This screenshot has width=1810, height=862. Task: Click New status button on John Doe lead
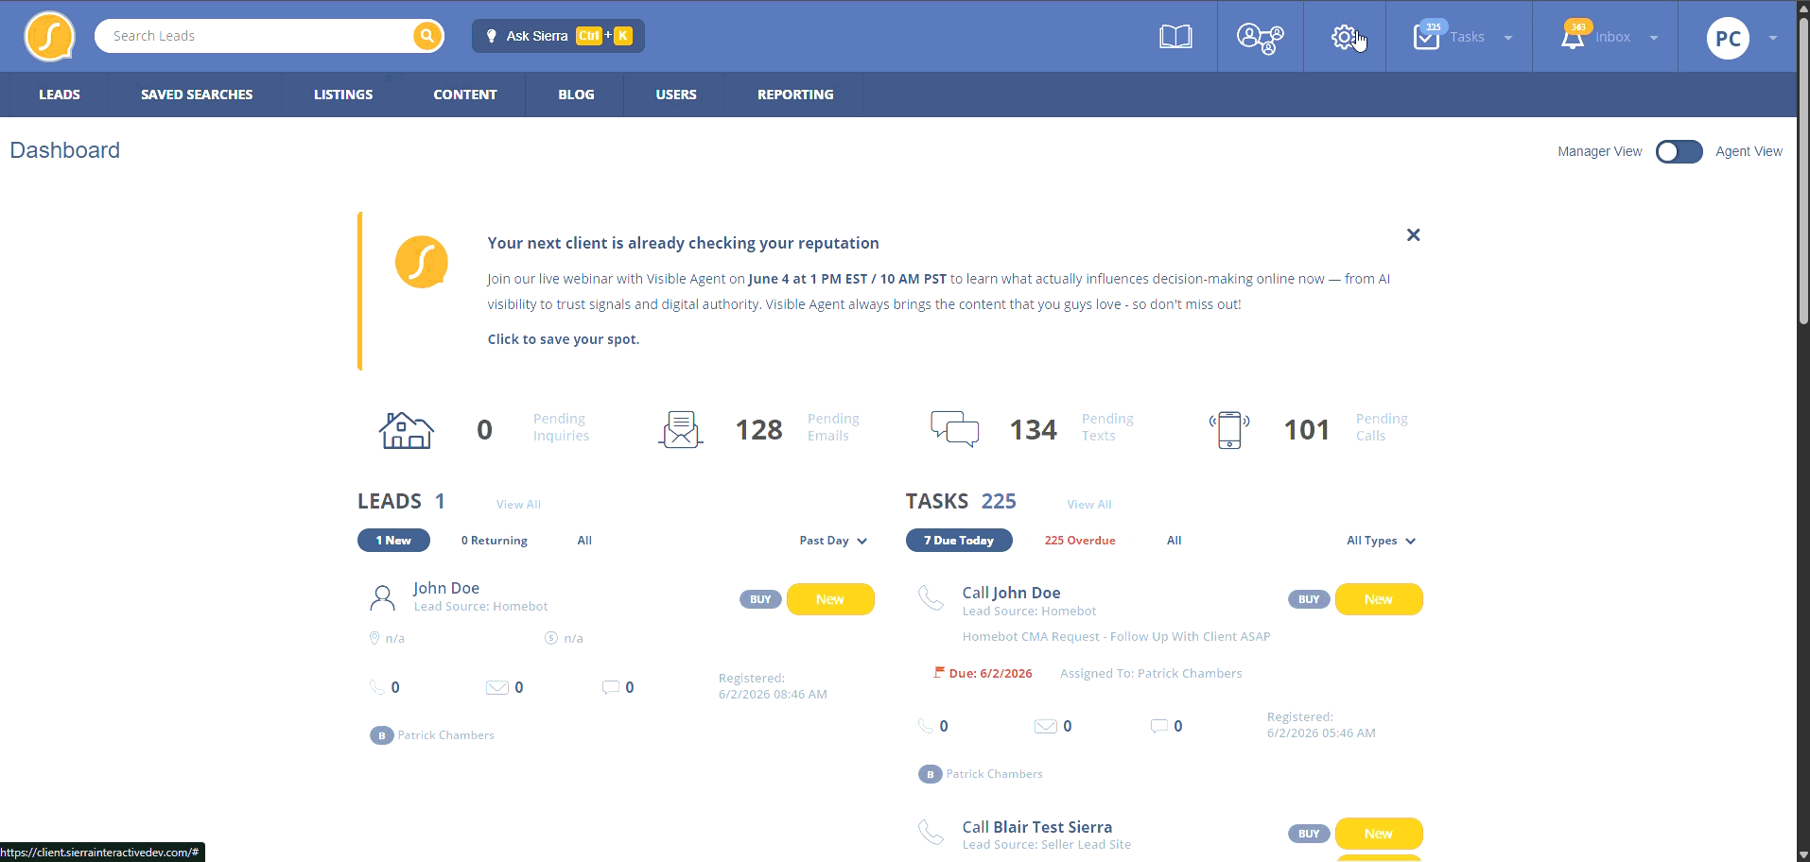[x=830, y=599]
